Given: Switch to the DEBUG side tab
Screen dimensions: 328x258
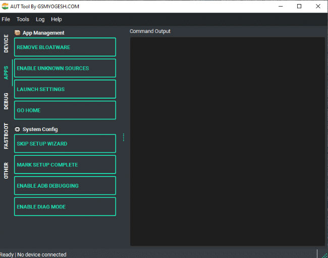Looking at the screenshot, I should [6, 101].
